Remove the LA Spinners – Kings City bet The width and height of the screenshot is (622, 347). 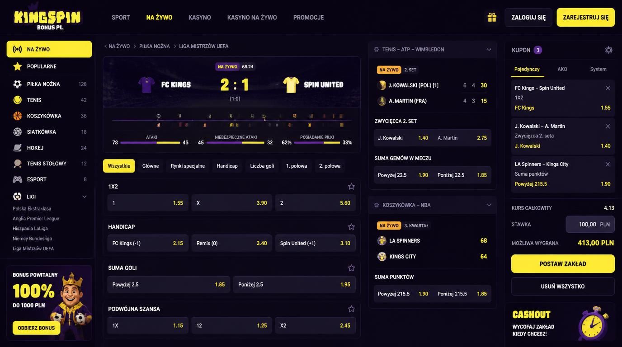tap(608, 164)
